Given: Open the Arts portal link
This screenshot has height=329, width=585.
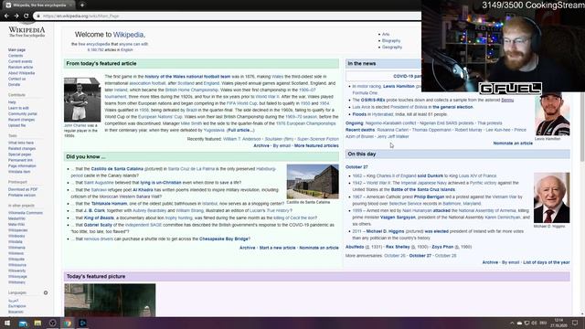Looking at the screenshot, I should pyautogui.click(x=386, y=35).
